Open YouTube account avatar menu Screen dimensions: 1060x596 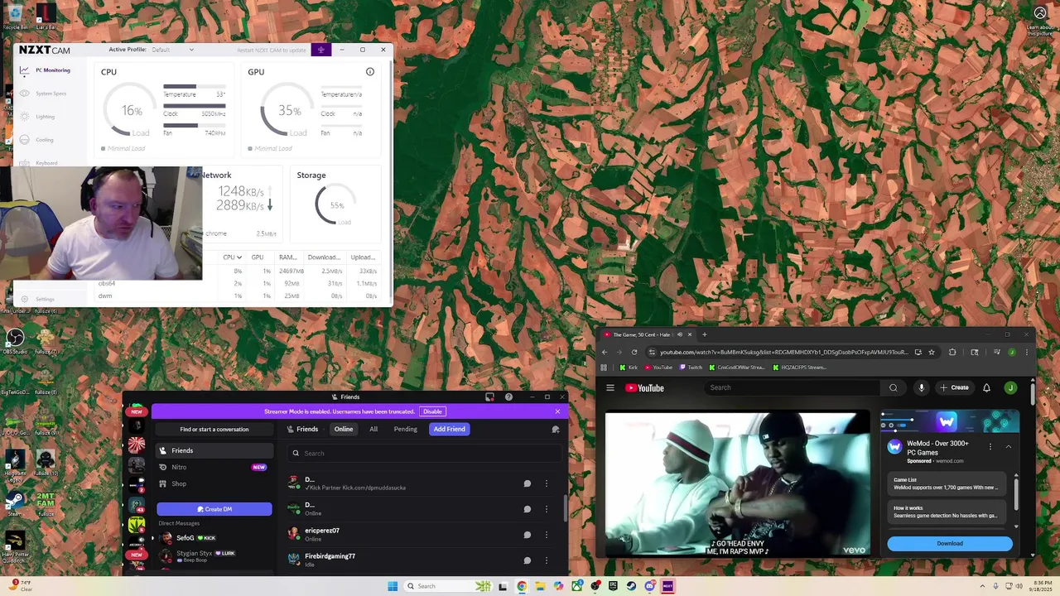(1010, 387)
